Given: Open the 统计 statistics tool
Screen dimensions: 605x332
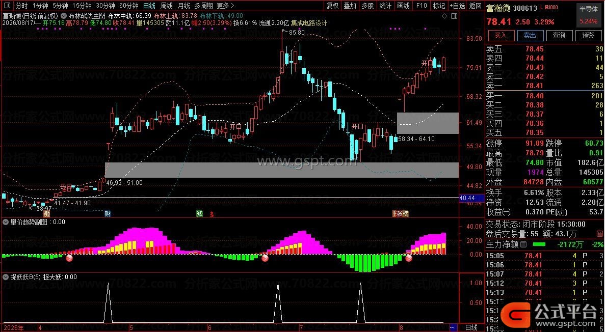Looking at the screenshot, I should click(385, 6).
